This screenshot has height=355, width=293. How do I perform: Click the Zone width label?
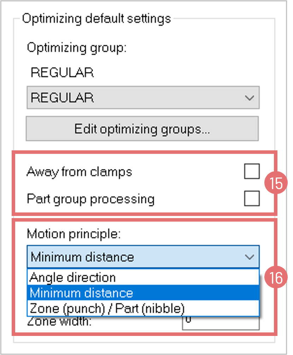[x=59, y=322]
